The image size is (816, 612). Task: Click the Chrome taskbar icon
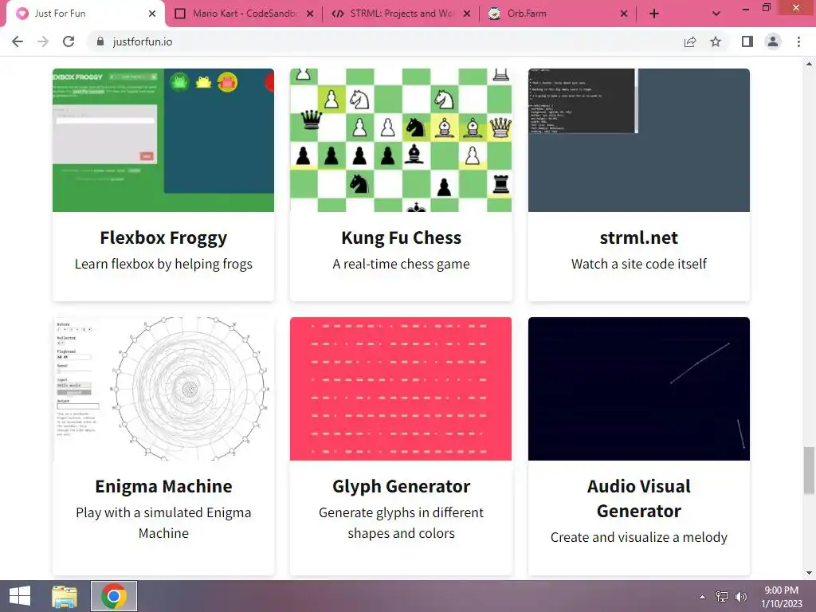tap(114, 596)
